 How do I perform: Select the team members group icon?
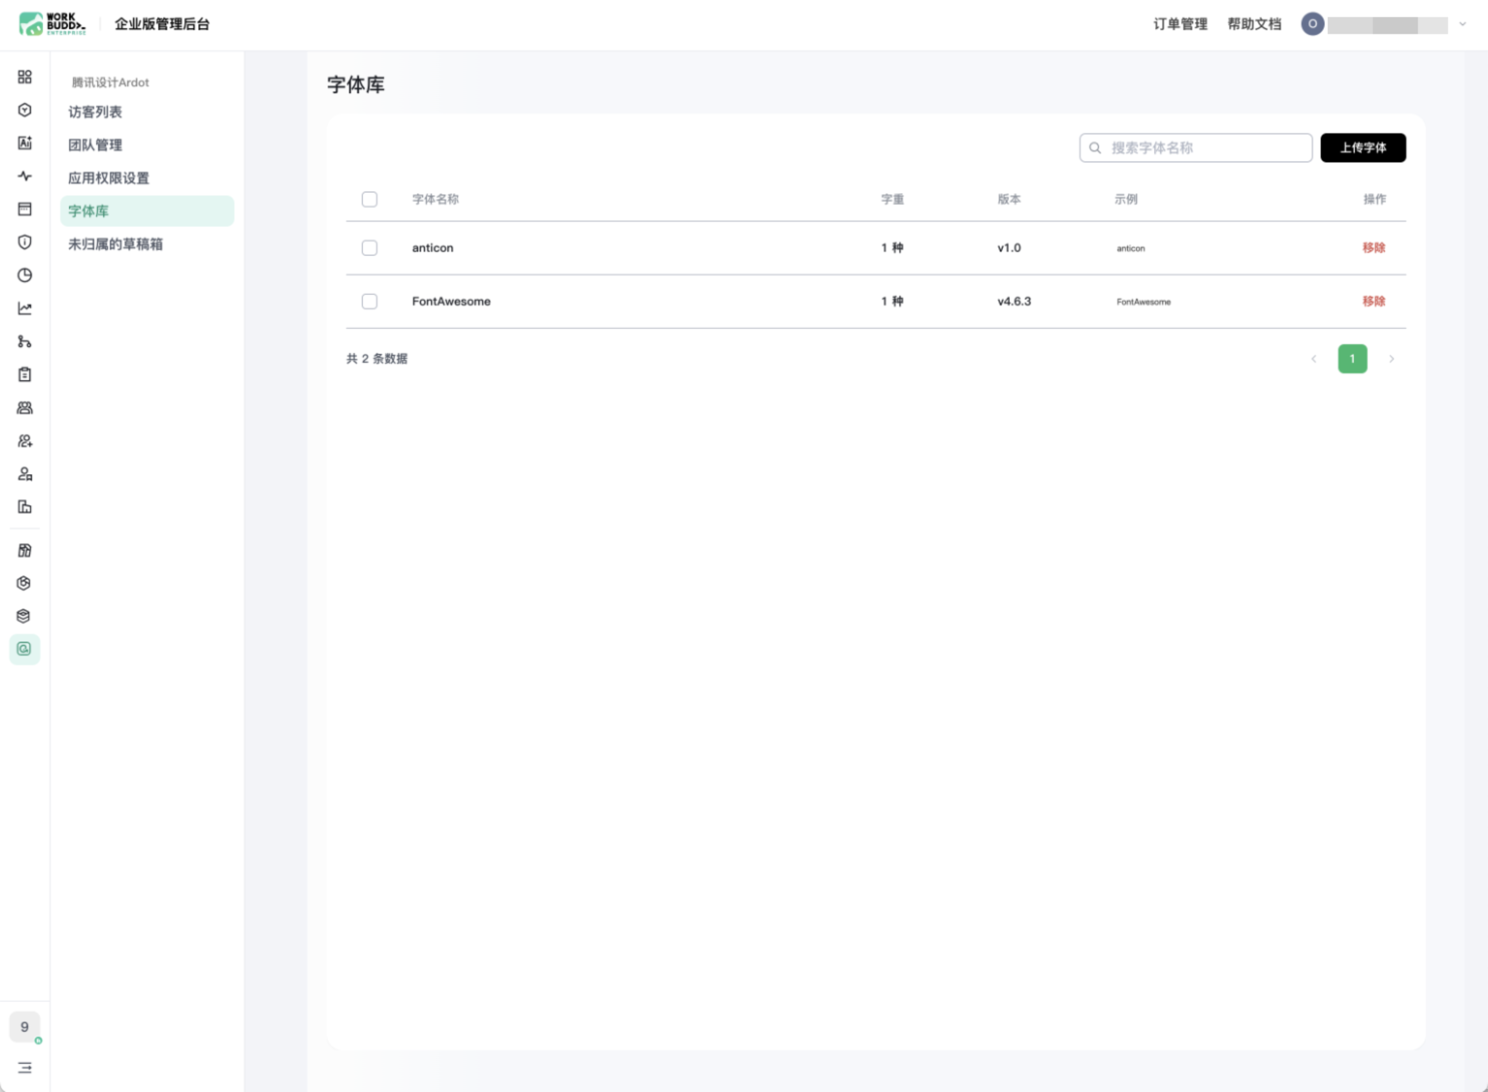[x=24, y=407]
